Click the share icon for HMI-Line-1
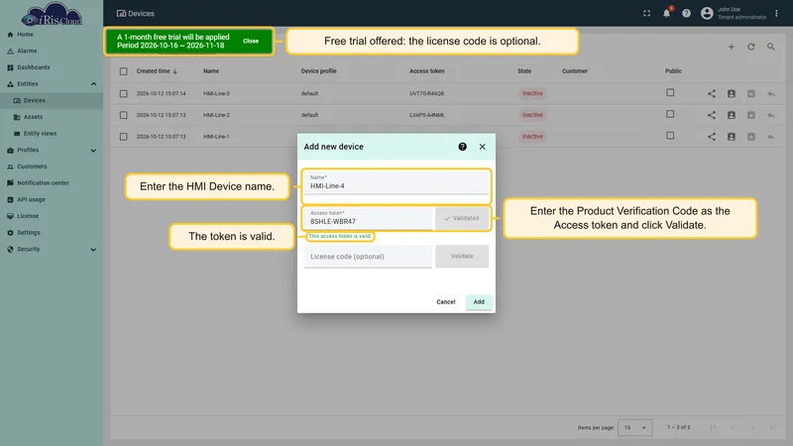The height and width of the screenshot is (446, 793). tap(712, 137)
